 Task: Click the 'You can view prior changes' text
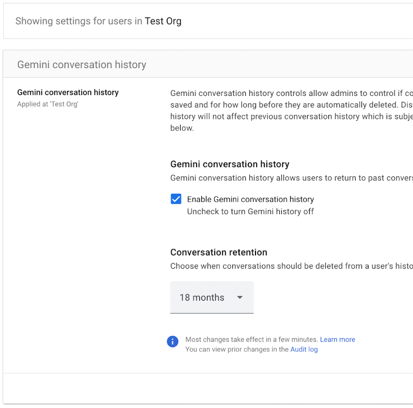[x=236, y=349]
